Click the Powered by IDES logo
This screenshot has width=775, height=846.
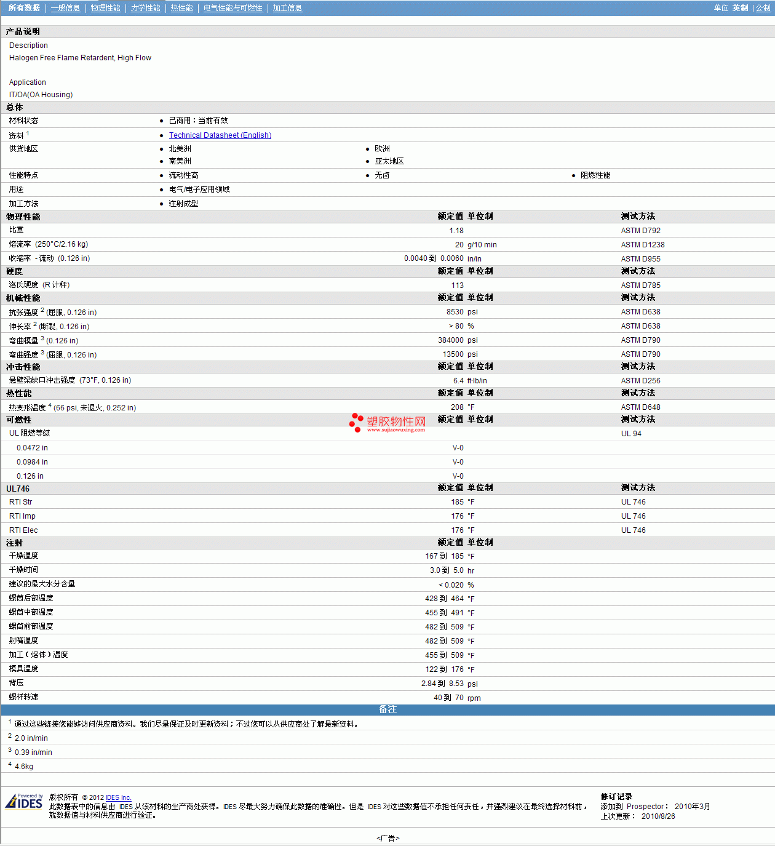coord(24,801)
